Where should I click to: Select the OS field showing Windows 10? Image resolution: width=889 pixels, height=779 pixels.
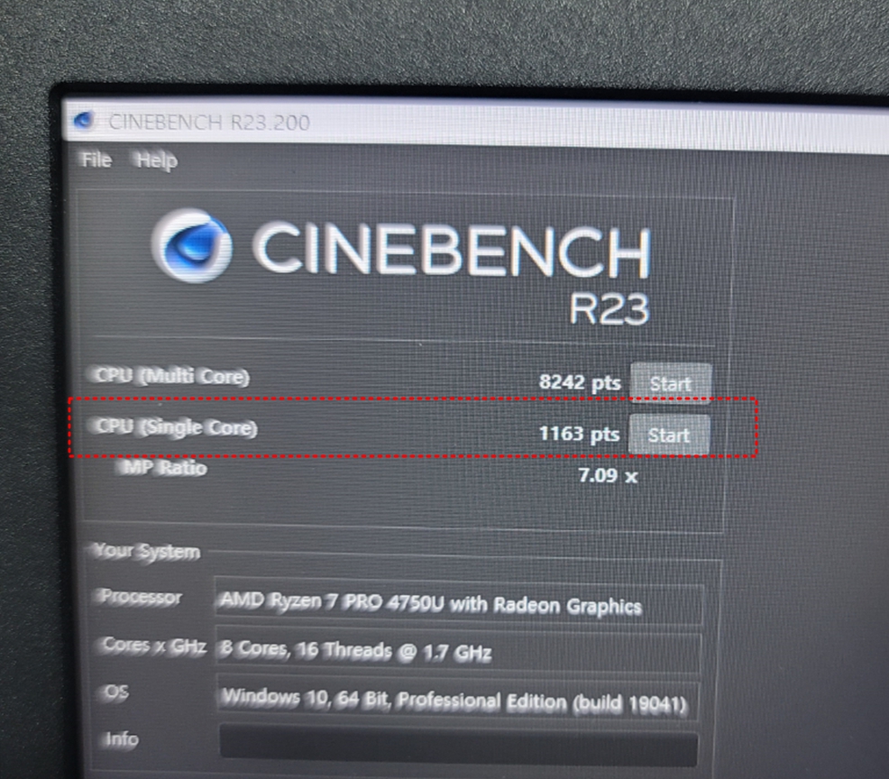(458, 699)
